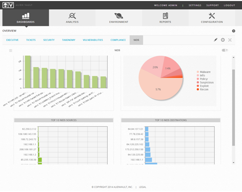Viewport: 242px width, 192px height.
Task: Select the NIDS tab
Action: click(136, 40)
